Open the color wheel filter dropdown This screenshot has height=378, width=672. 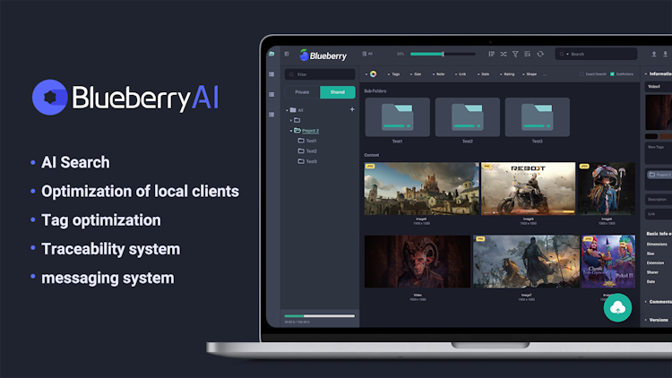point(371,74)
